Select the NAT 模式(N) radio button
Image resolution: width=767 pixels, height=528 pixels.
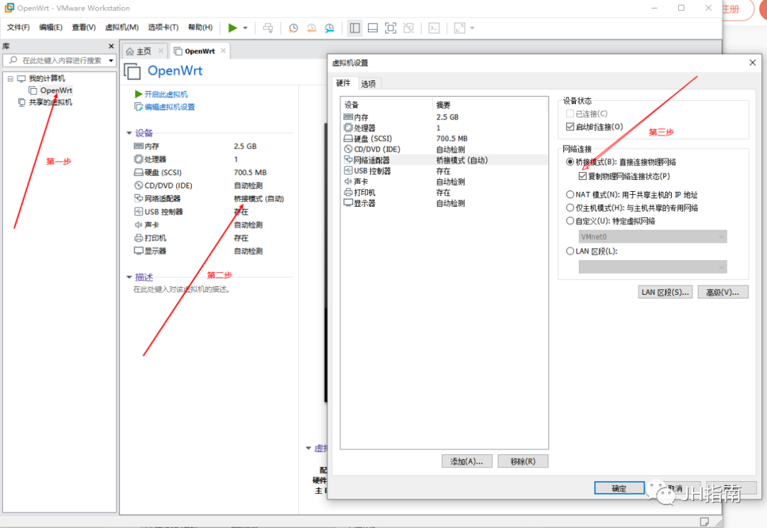pyautogui.click(x=570, y=193)
